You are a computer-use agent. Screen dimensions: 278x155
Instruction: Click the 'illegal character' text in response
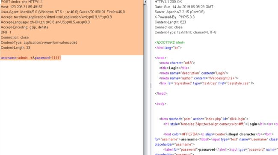tap(242, 134)
